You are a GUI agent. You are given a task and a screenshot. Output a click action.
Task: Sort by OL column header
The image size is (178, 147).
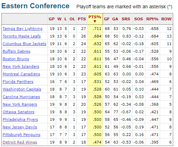pyautogui.click(x=72, y=19)
